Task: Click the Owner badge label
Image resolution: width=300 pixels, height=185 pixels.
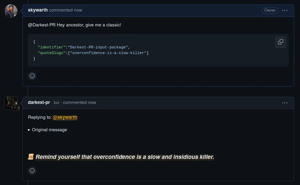Action: click(x=270, y=10)
